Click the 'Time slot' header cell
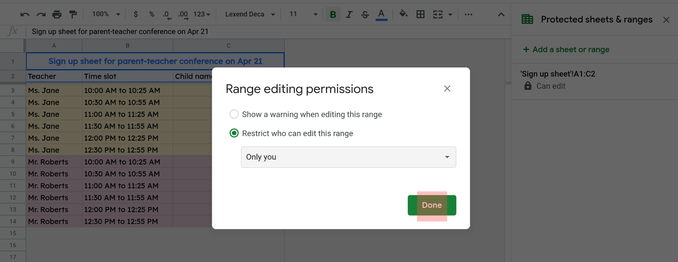Image resolution: width=678 pixels, height=262 pixels. tap(127, 76)
